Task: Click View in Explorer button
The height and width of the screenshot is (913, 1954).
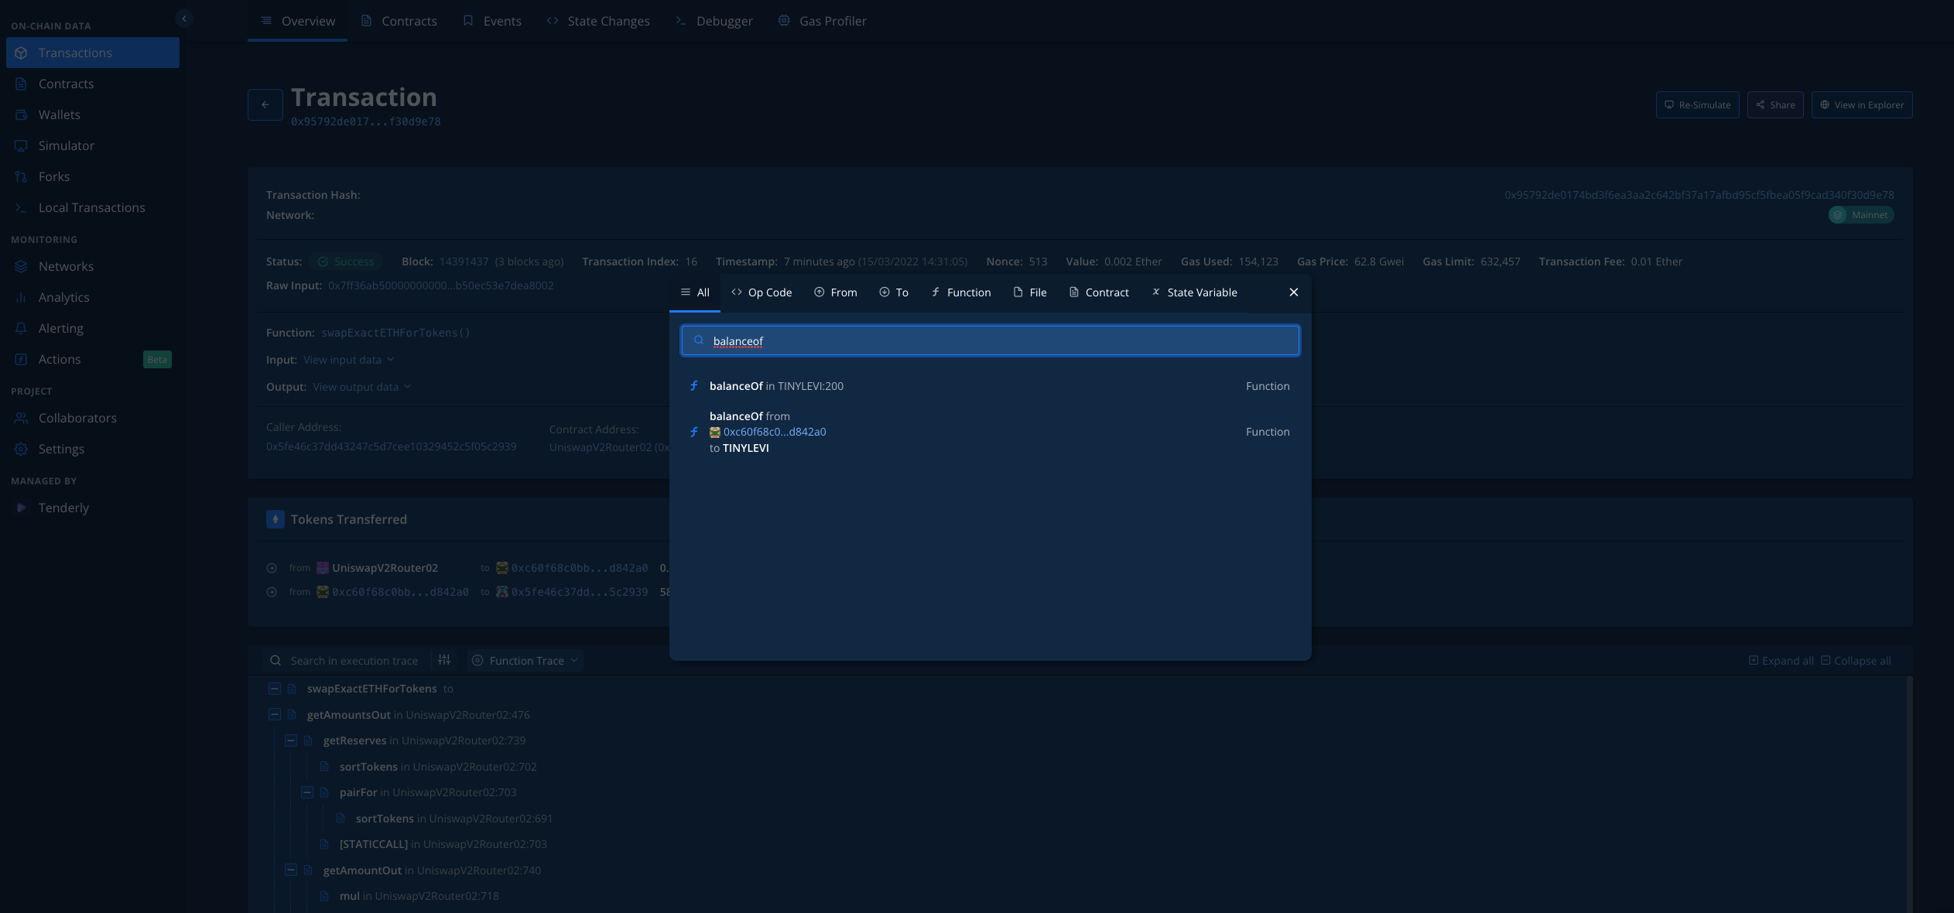Action: pyautogui.click(x=1862, y=105)
